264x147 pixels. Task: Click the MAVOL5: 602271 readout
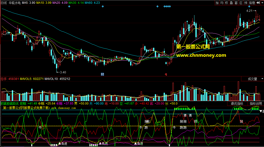click(32, 79)
